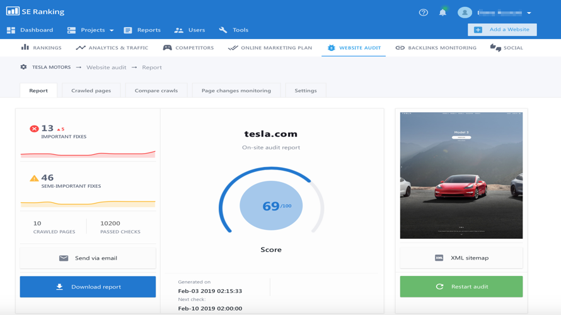561x315 pixels.
Task: Open the tesla.com page screenshot thumbnail
Action: click(461, 175)
